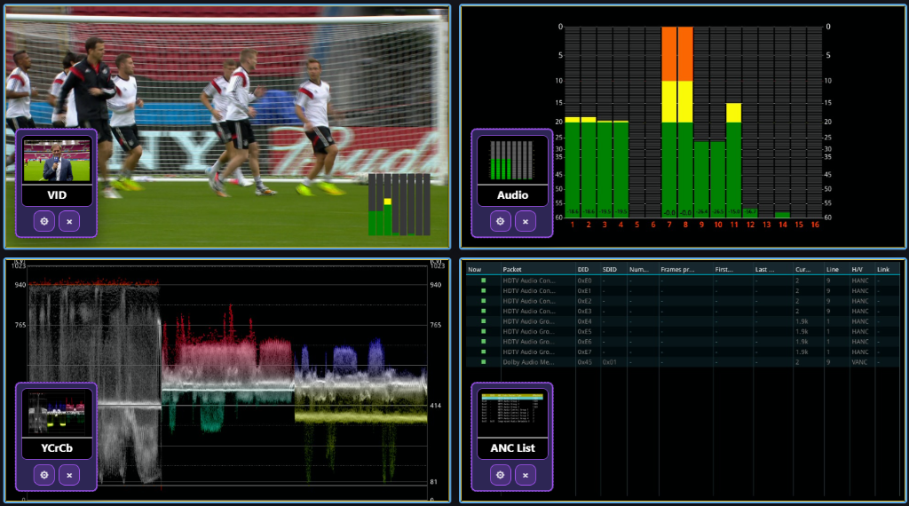Click the small audio meter overlay on video

pyautogui.click(x=399, y=204)
